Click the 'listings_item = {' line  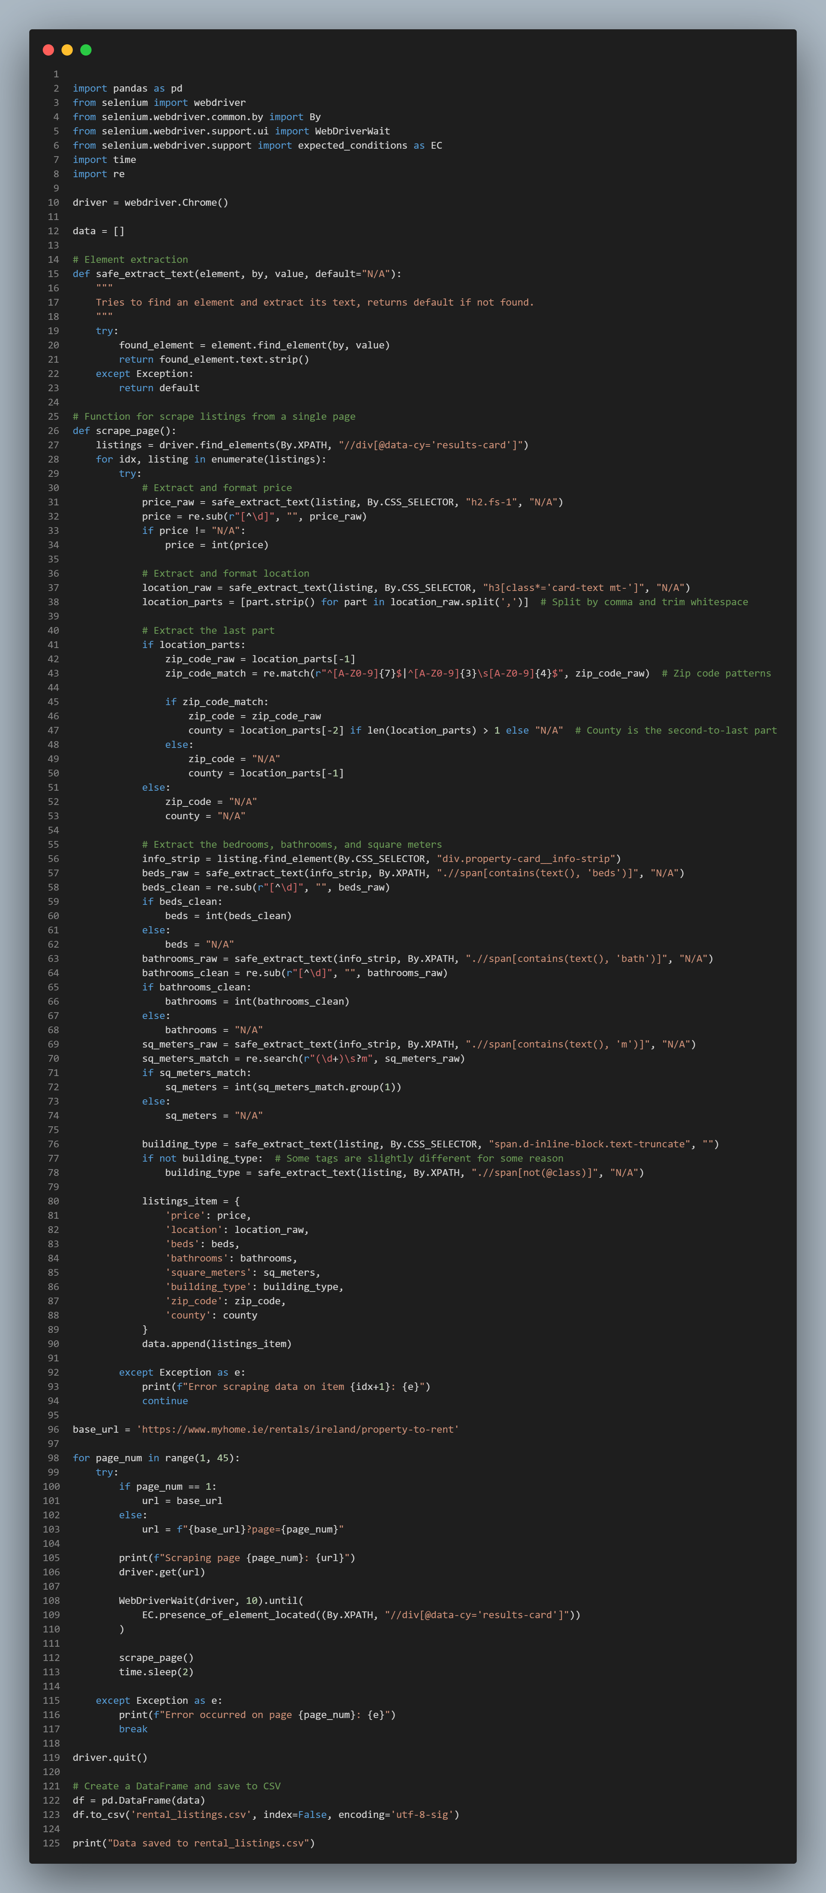191,1201
